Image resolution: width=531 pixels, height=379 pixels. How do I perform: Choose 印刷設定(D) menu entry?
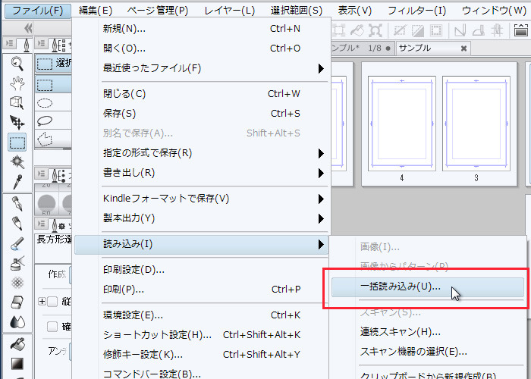(201, 270)
